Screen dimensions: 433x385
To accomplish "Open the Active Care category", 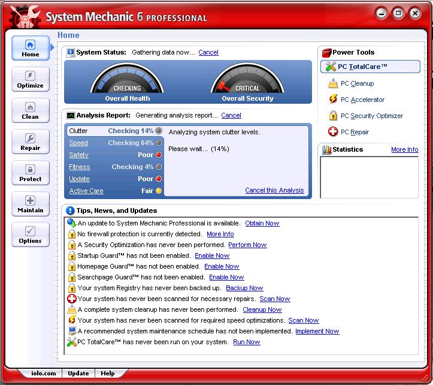I will pos(86,191).
